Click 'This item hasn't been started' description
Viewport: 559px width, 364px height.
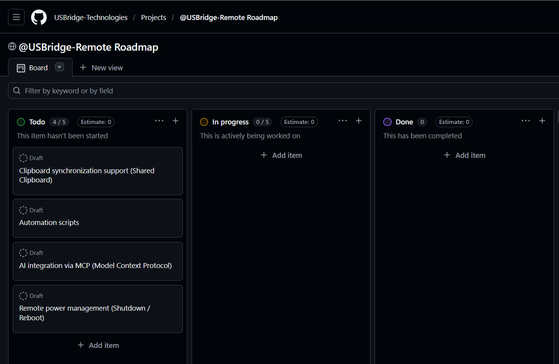tap(62, 136)
